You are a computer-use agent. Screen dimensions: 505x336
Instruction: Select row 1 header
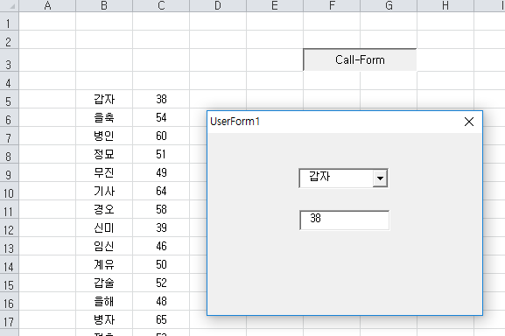[9, 21]
